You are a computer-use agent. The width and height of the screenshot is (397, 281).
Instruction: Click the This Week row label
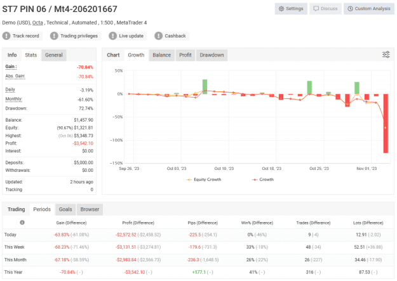click(x=15, y=247)
